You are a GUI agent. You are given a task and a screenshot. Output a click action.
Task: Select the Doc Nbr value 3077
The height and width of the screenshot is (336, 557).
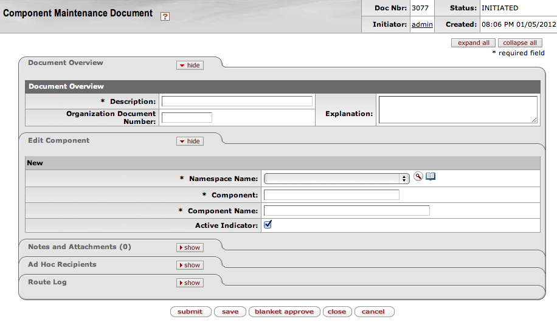pyautogui.click(x=420, y=8)
